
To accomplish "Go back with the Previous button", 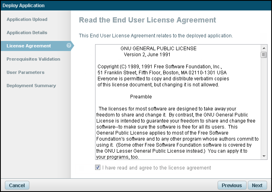I will pyautogui.click(x=232, y=185).
